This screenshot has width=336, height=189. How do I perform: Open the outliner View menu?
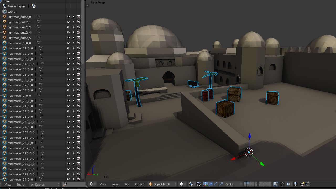8,185
